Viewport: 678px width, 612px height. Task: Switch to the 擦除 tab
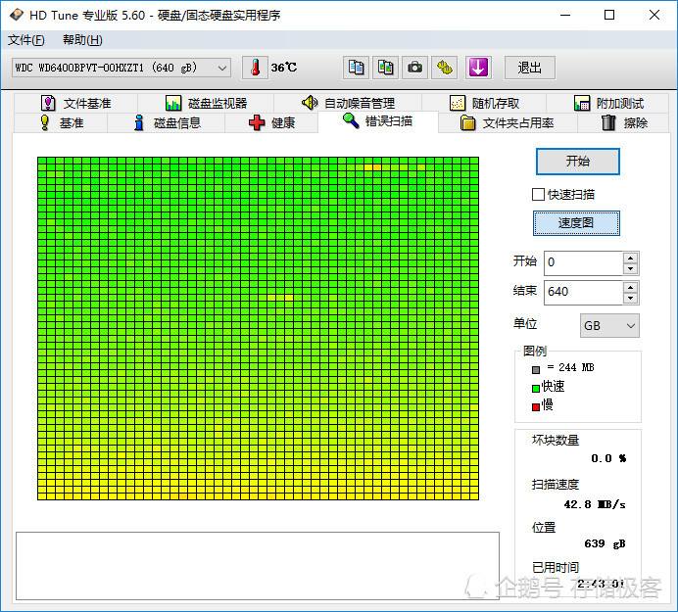point(624,123)
